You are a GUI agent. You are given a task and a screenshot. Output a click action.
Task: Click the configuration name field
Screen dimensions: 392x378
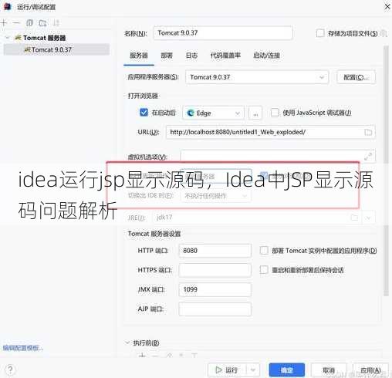pos(223,33)
